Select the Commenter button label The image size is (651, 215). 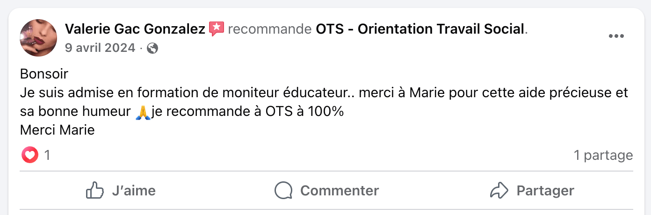(339, 190)
